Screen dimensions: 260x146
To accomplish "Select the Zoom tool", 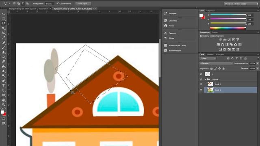I will (x=3, y=105).
